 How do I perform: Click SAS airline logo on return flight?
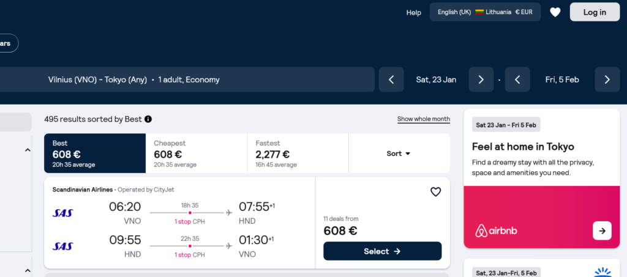click(63, 246)
